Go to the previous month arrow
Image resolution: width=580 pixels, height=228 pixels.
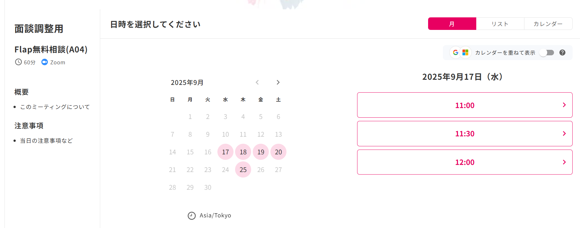coord(257,82)
